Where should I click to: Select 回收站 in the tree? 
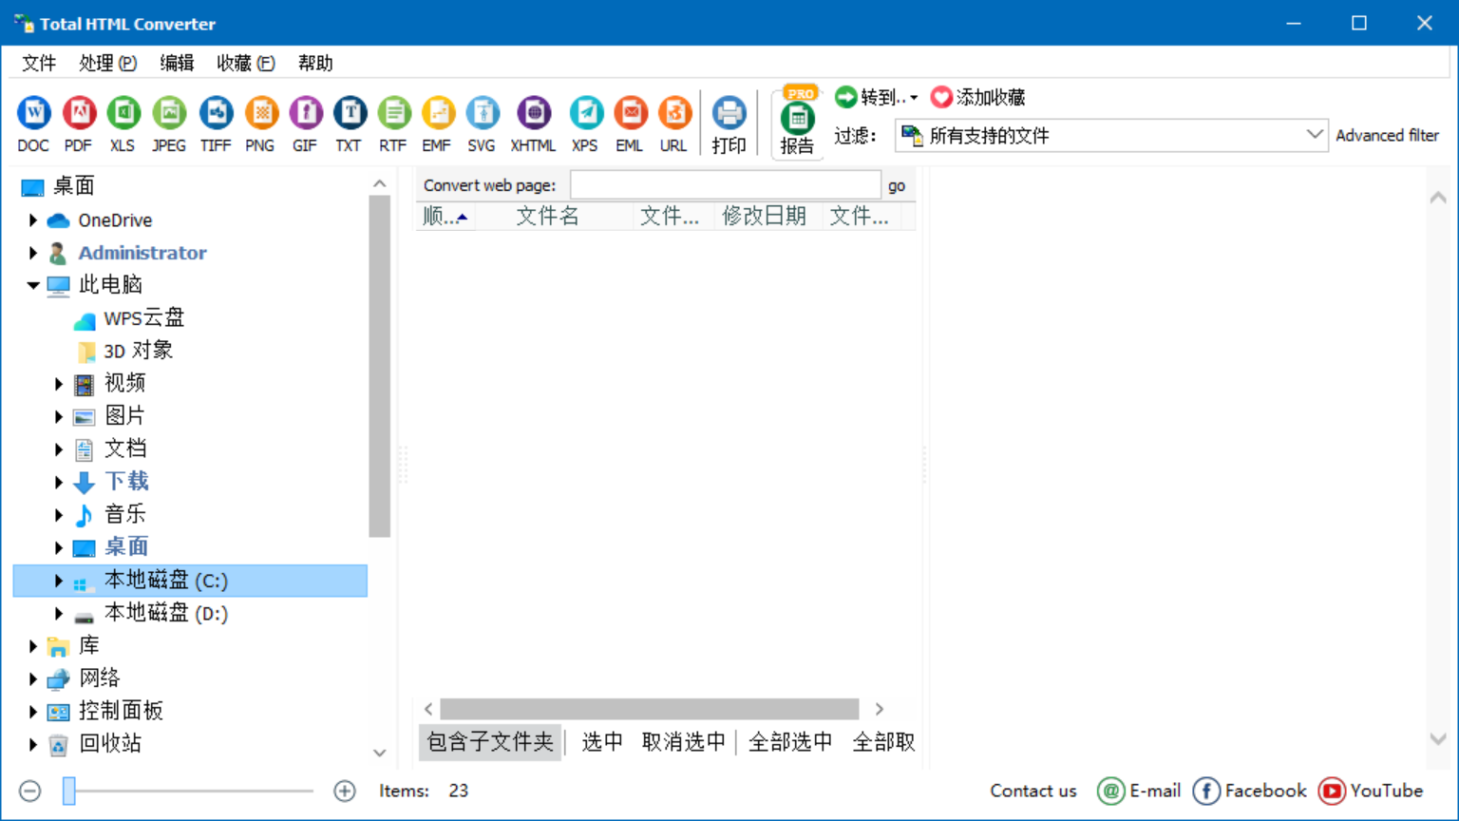pyautogui.click(x=110, y=744)
